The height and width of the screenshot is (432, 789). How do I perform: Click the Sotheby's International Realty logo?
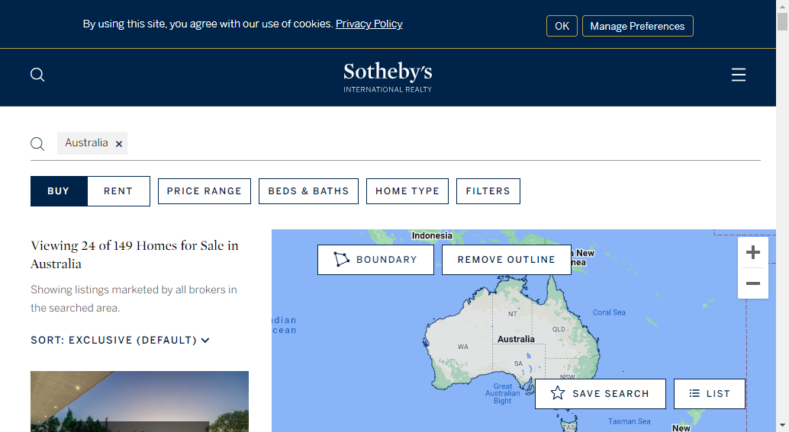388,78
